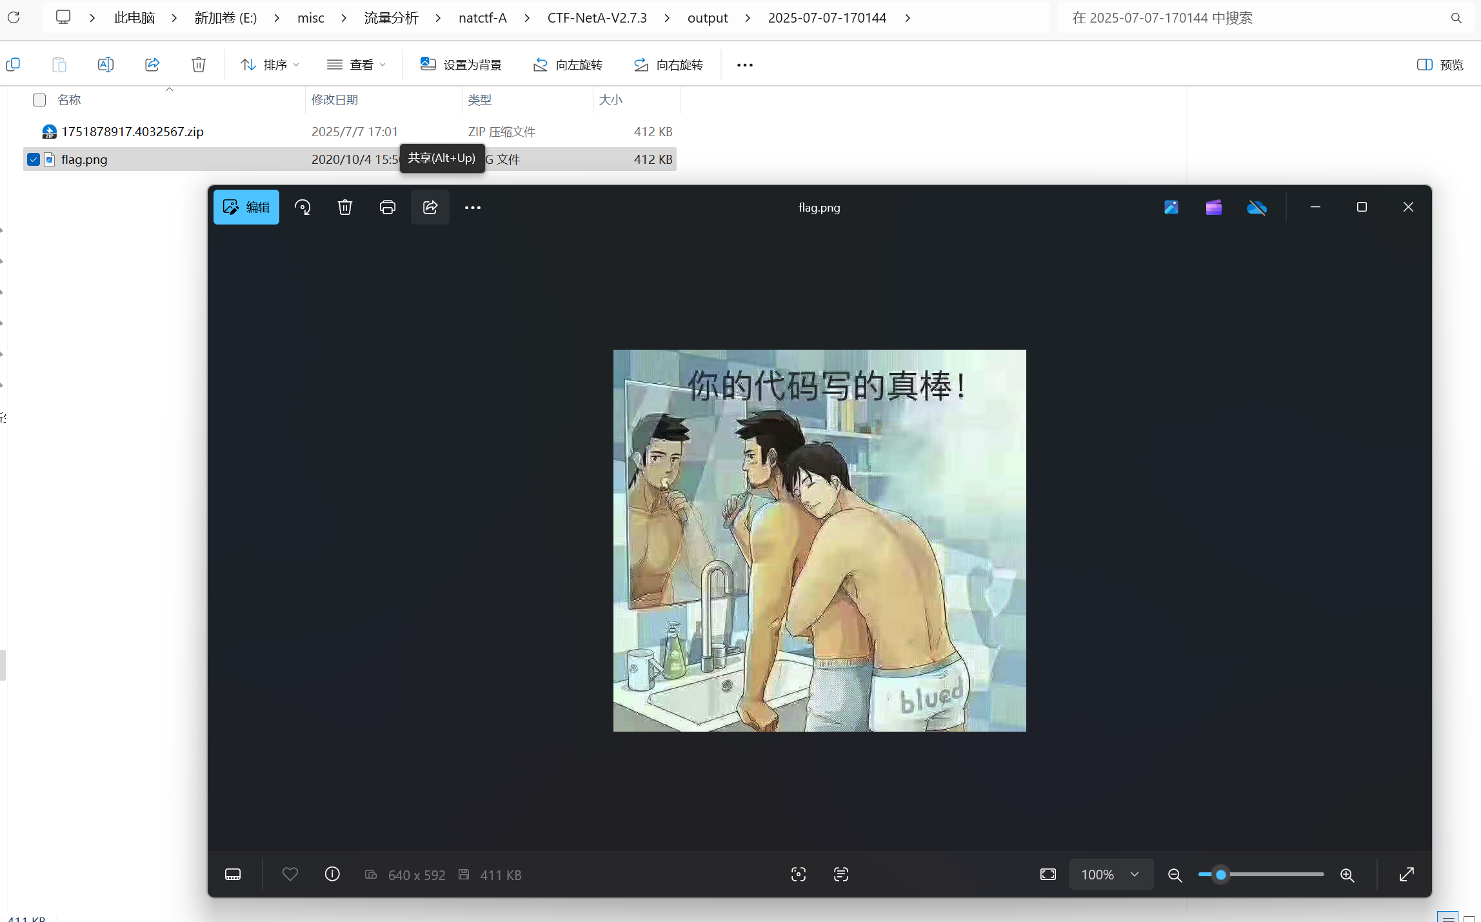The image size is (1481, 922).
Task: Click the search magnifier icon in Explorer
Action: 1456,18
